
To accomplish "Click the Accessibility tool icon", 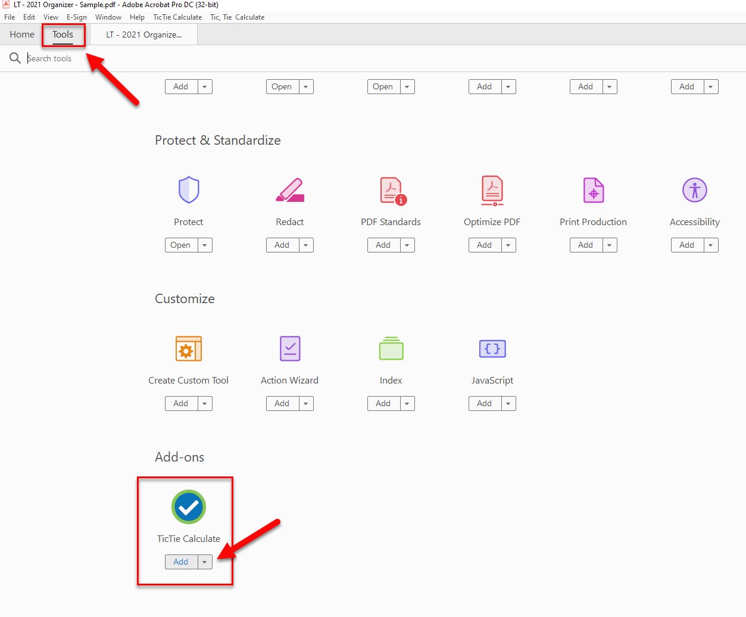I will coord(694,190).
